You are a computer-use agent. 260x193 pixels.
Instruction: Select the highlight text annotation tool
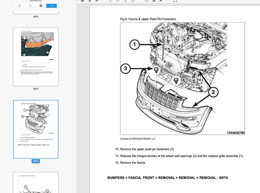point(83,1)
